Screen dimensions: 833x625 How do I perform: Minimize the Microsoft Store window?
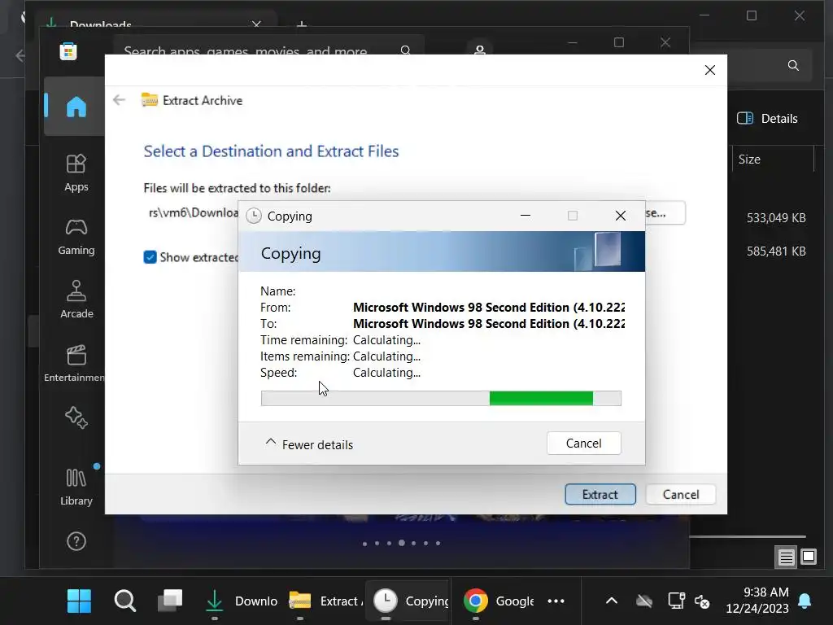[x=573, y=42]
